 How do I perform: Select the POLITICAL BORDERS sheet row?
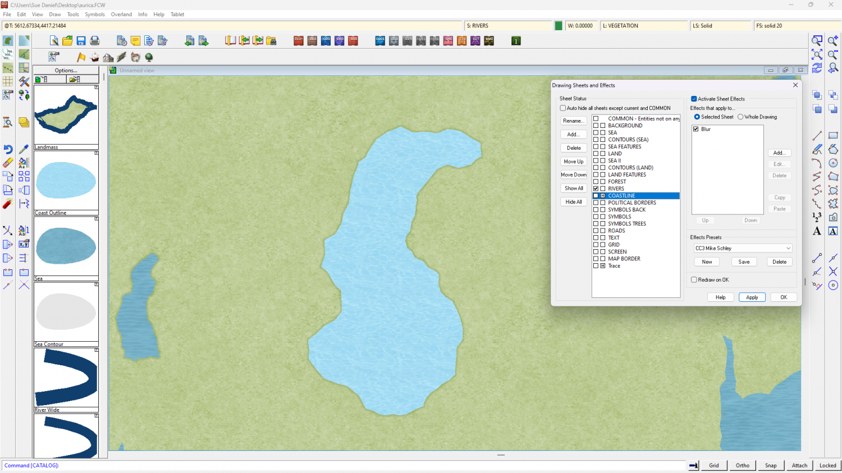[637, 203]
